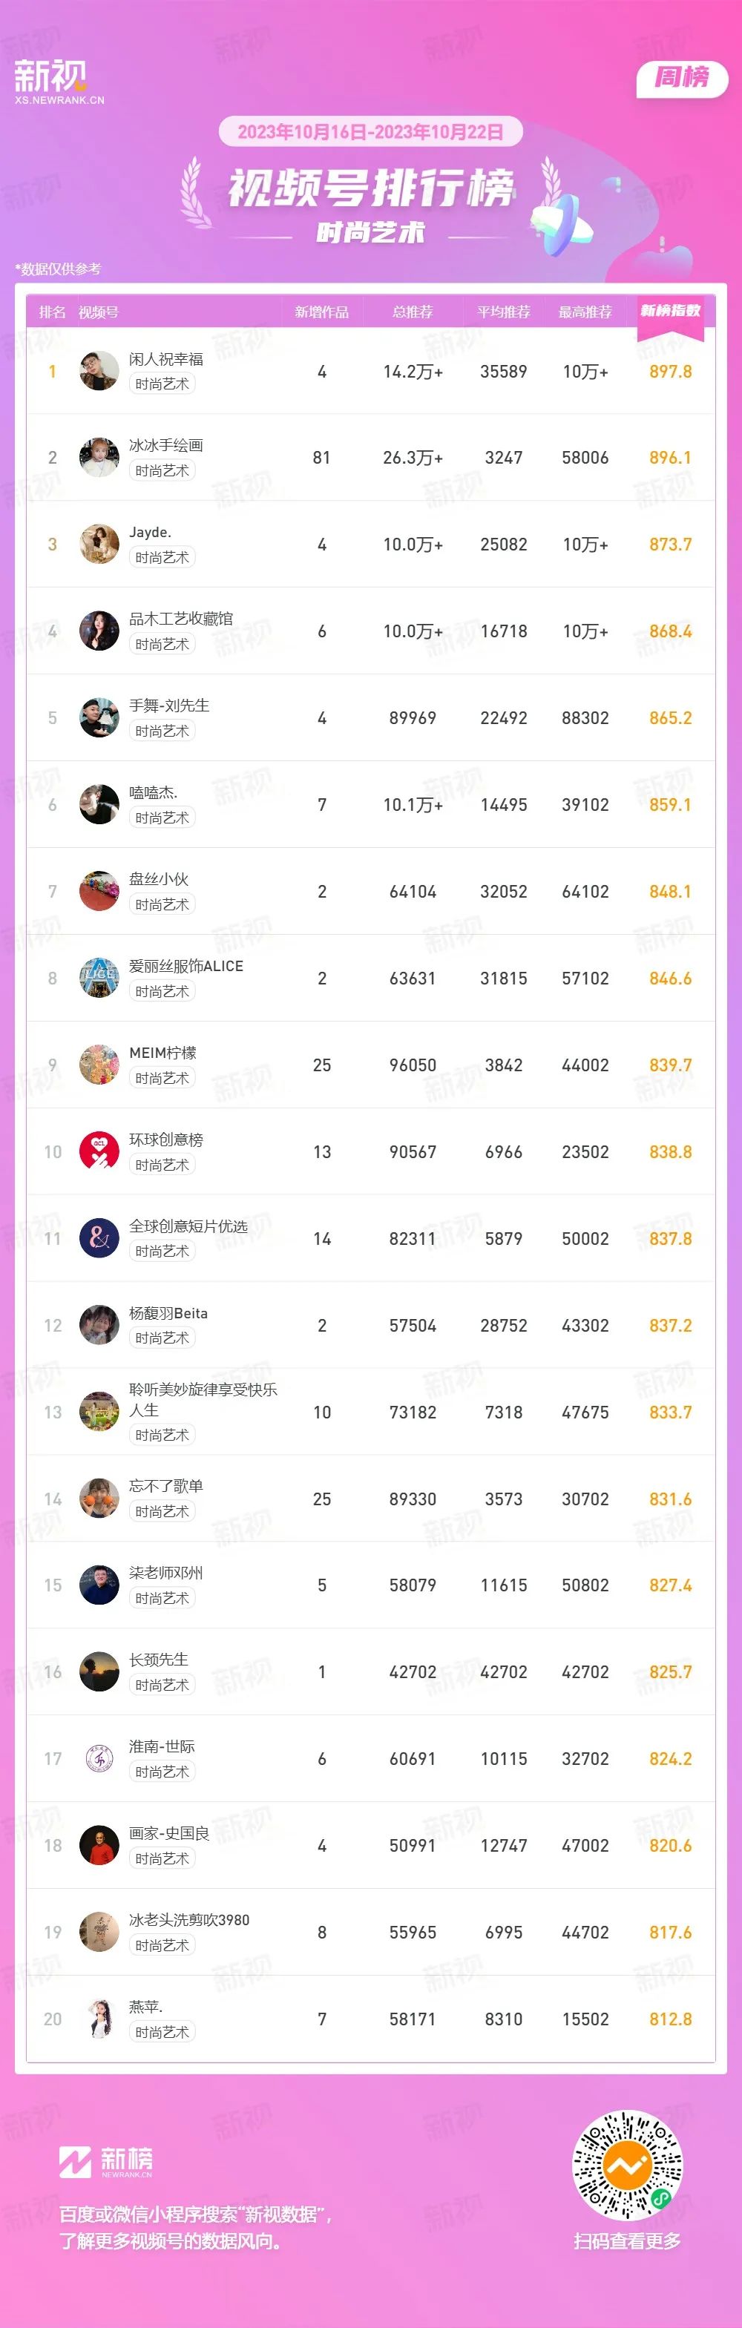This screenshot has width=742, height=2328.
Task: Click 环球创意榜 red heart avatar icon
Action: [x=99, y=1151]
